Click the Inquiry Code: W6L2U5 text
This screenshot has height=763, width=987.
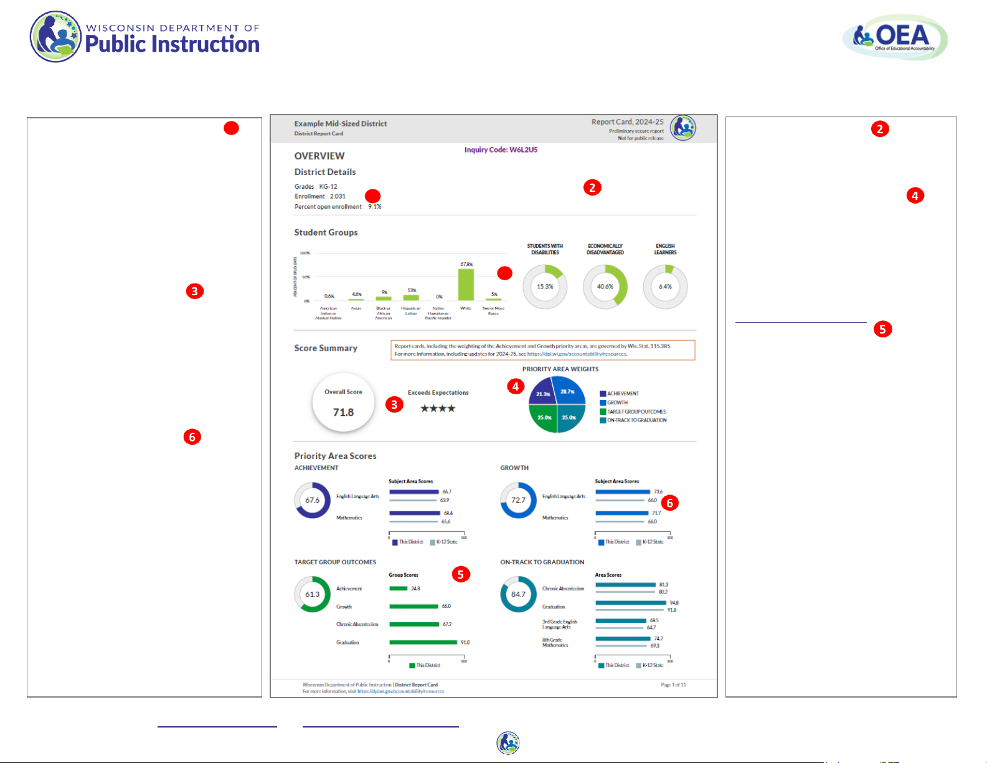pyautogui.click(x=501, y=150)
